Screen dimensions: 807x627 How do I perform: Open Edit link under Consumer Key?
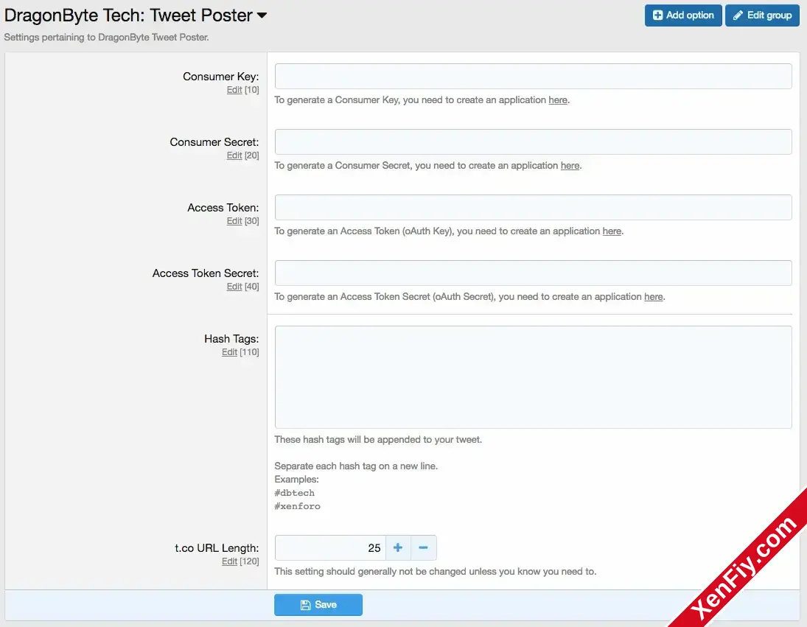pyautogui.click(x=234, y=90)
